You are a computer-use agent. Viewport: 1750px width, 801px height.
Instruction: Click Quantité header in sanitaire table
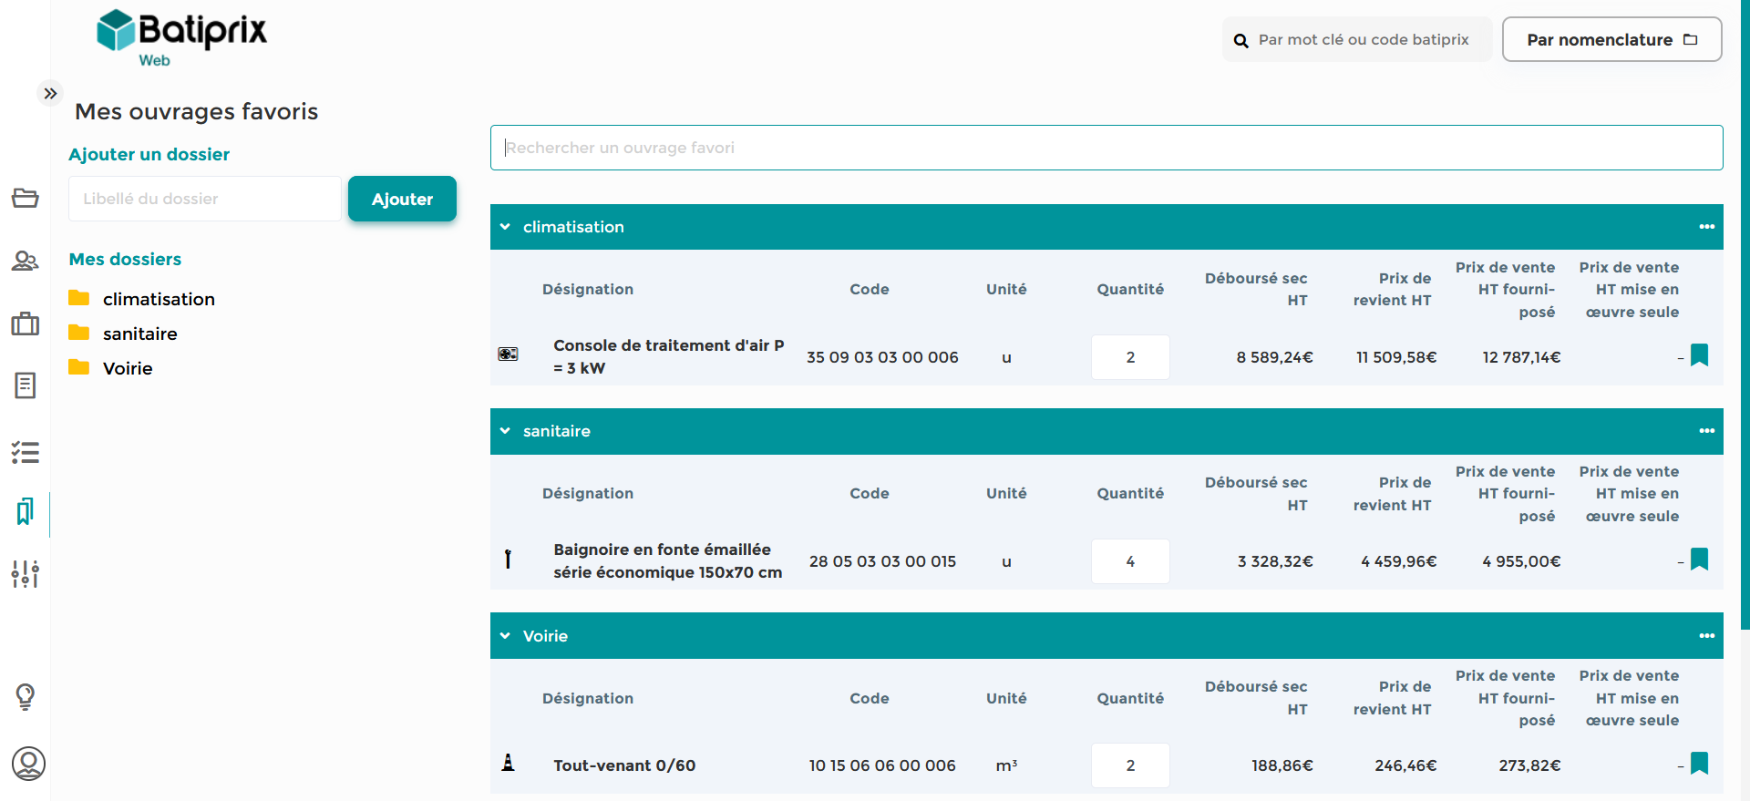pyautogui.click(x=1130, y=493)
